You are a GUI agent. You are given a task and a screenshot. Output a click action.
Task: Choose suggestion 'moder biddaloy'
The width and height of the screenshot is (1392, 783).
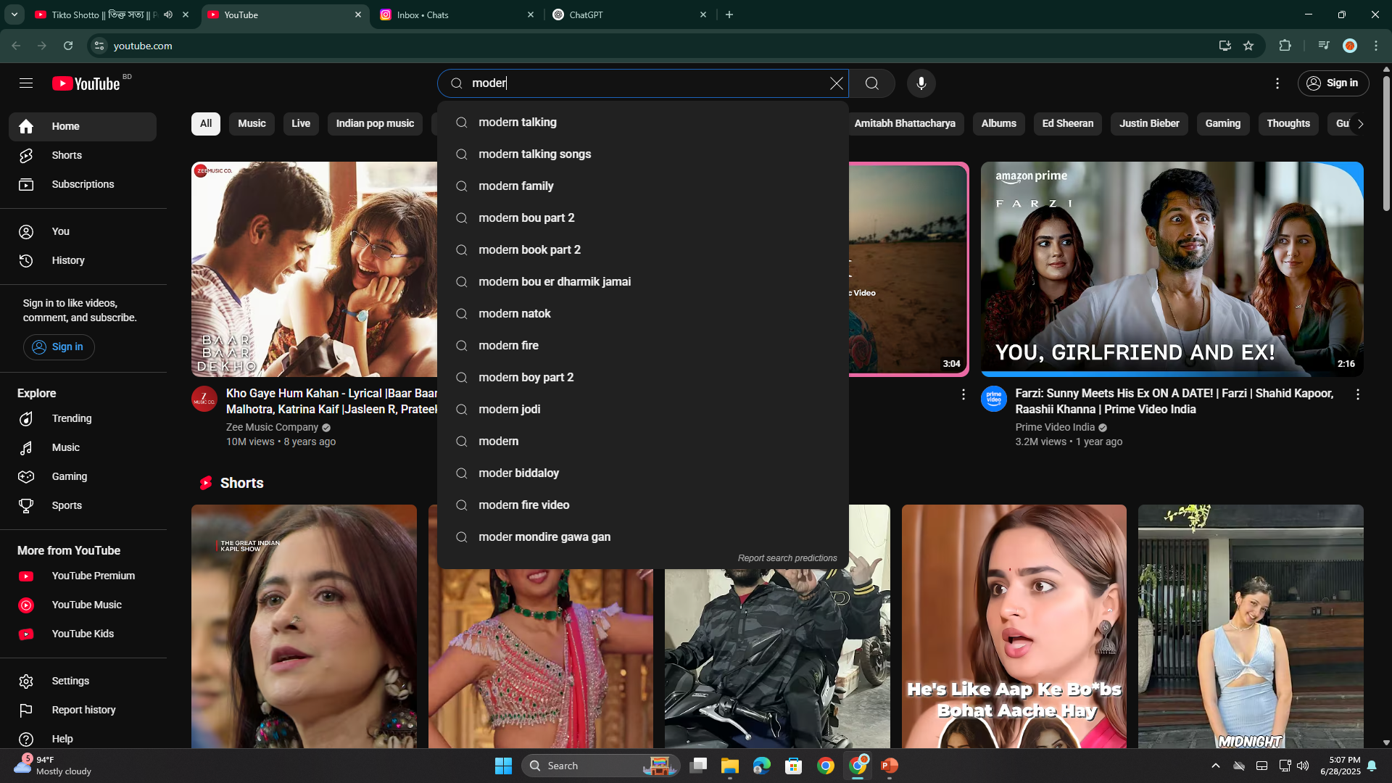click(x=642, y=473)
